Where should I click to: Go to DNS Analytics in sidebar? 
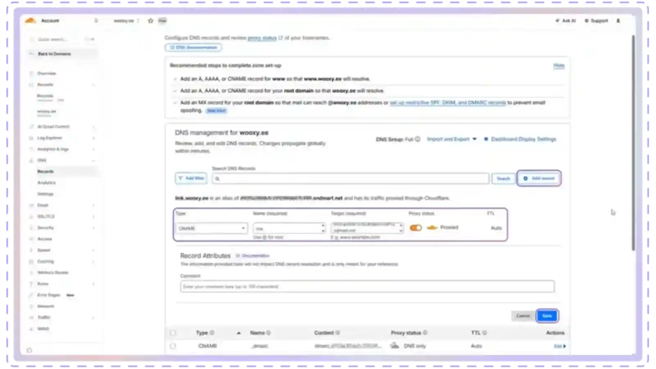(x=46, y=182)
